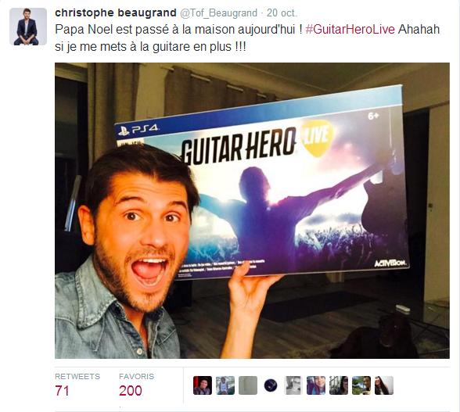This screenshot has width=460, height=412.
Task: Follow the #GuitarHeroLive hashtag
Action: pos(350,30)
